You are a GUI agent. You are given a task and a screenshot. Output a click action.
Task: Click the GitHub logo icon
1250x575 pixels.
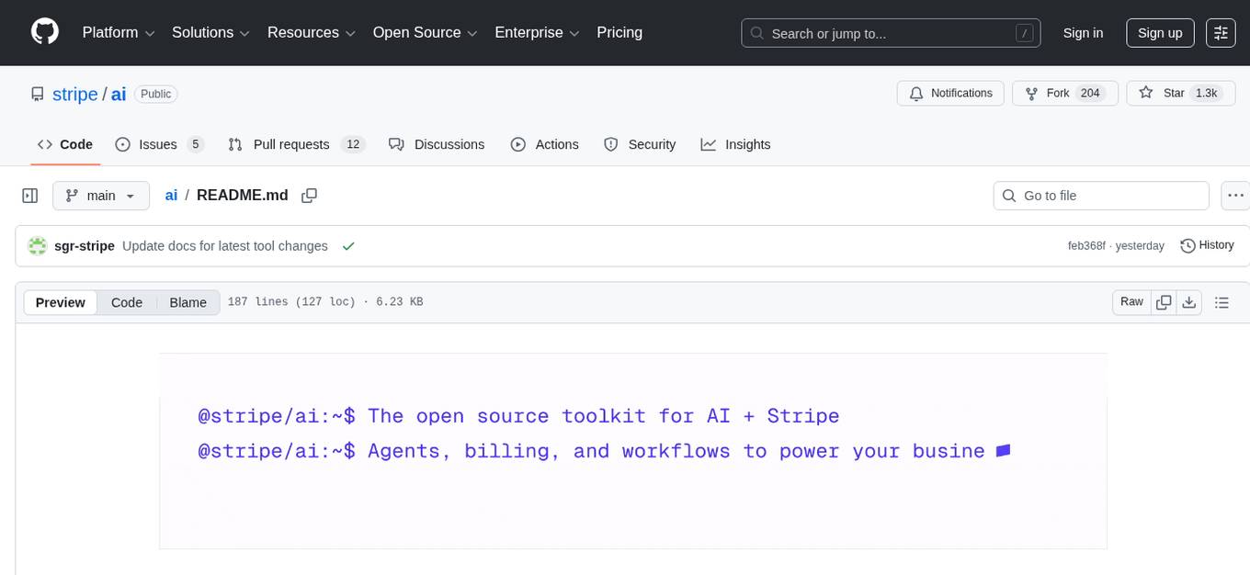(x=44, y=32)
